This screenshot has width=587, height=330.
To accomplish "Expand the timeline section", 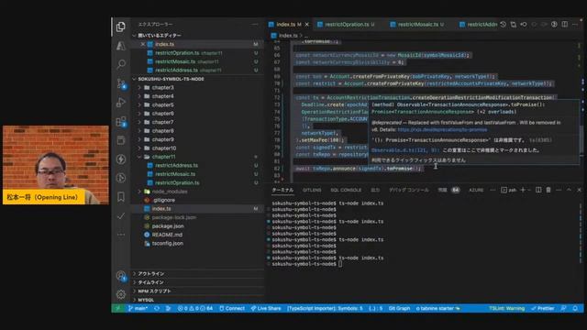I will pyautogui.click(x=198, y=282).
